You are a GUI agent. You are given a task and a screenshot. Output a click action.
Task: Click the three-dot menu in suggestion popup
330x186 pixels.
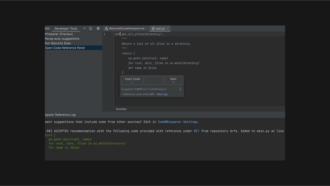coord(180,89)
